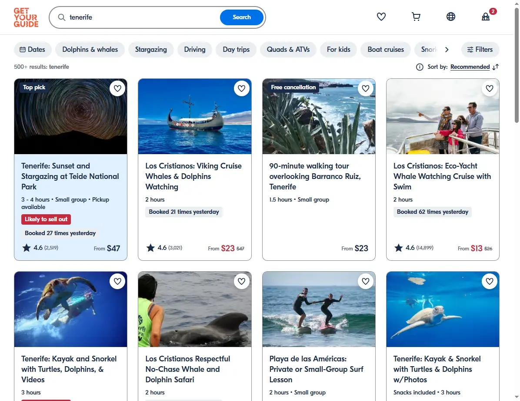The height and width of the screenshot is (401, 520).
Task: Click the Top pick badge
Action: tap(34, 88)
